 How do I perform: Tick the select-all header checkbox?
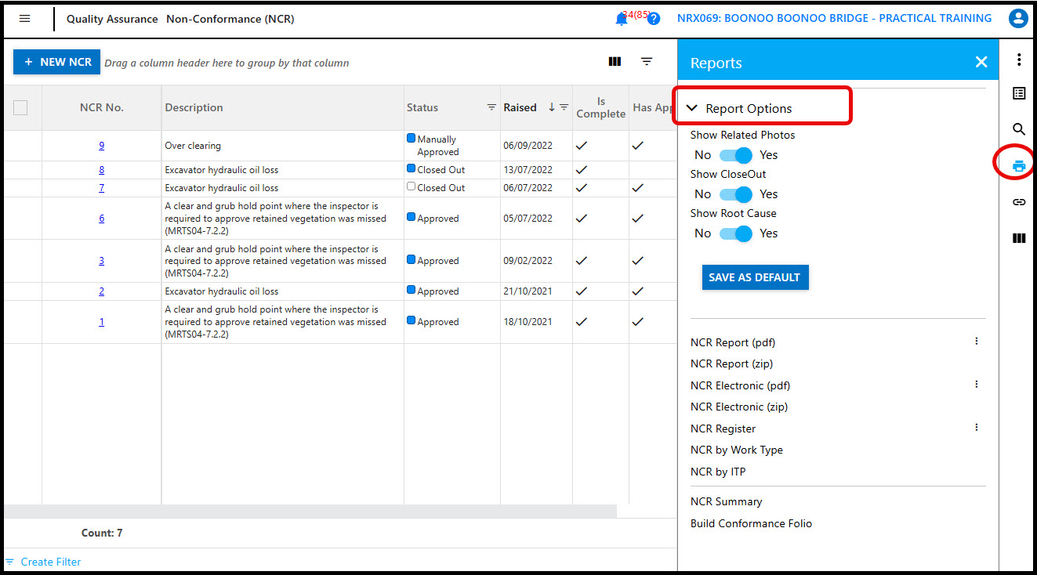tap(20, 108)
